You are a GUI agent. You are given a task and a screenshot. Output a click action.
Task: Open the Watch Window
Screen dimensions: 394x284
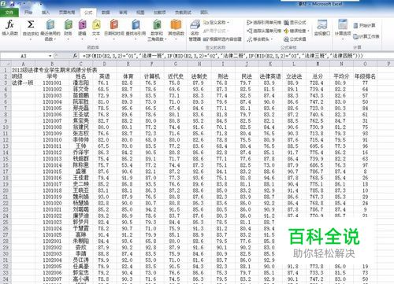coord(322,28)
